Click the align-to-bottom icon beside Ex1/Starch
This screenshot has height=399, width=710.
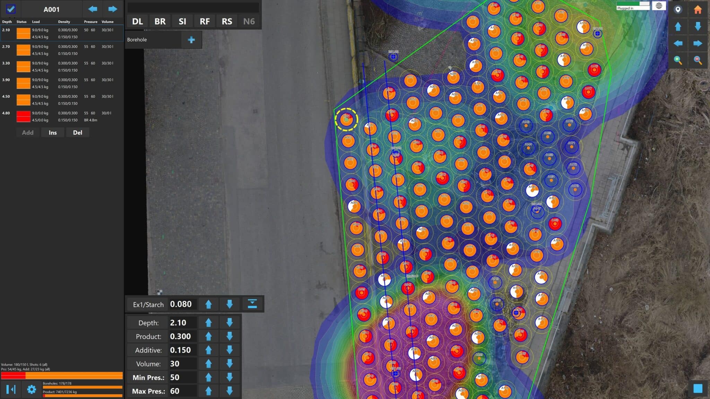(x=252, y=304)
